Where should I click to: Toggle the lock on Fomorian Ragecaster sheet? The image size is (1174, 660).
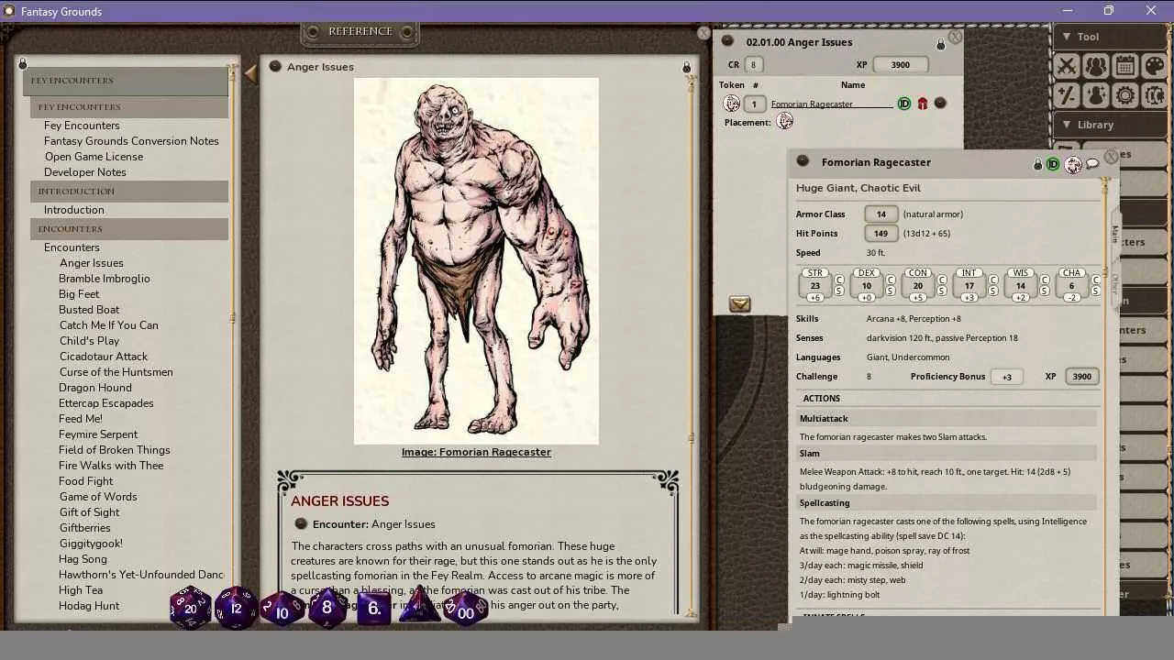coord(1037,165)
